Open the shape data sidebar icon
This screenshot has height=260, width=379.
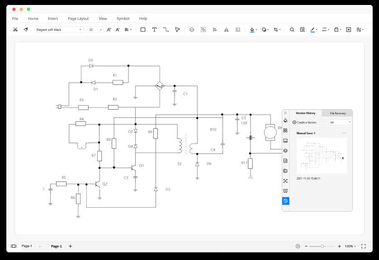[285, 171]
